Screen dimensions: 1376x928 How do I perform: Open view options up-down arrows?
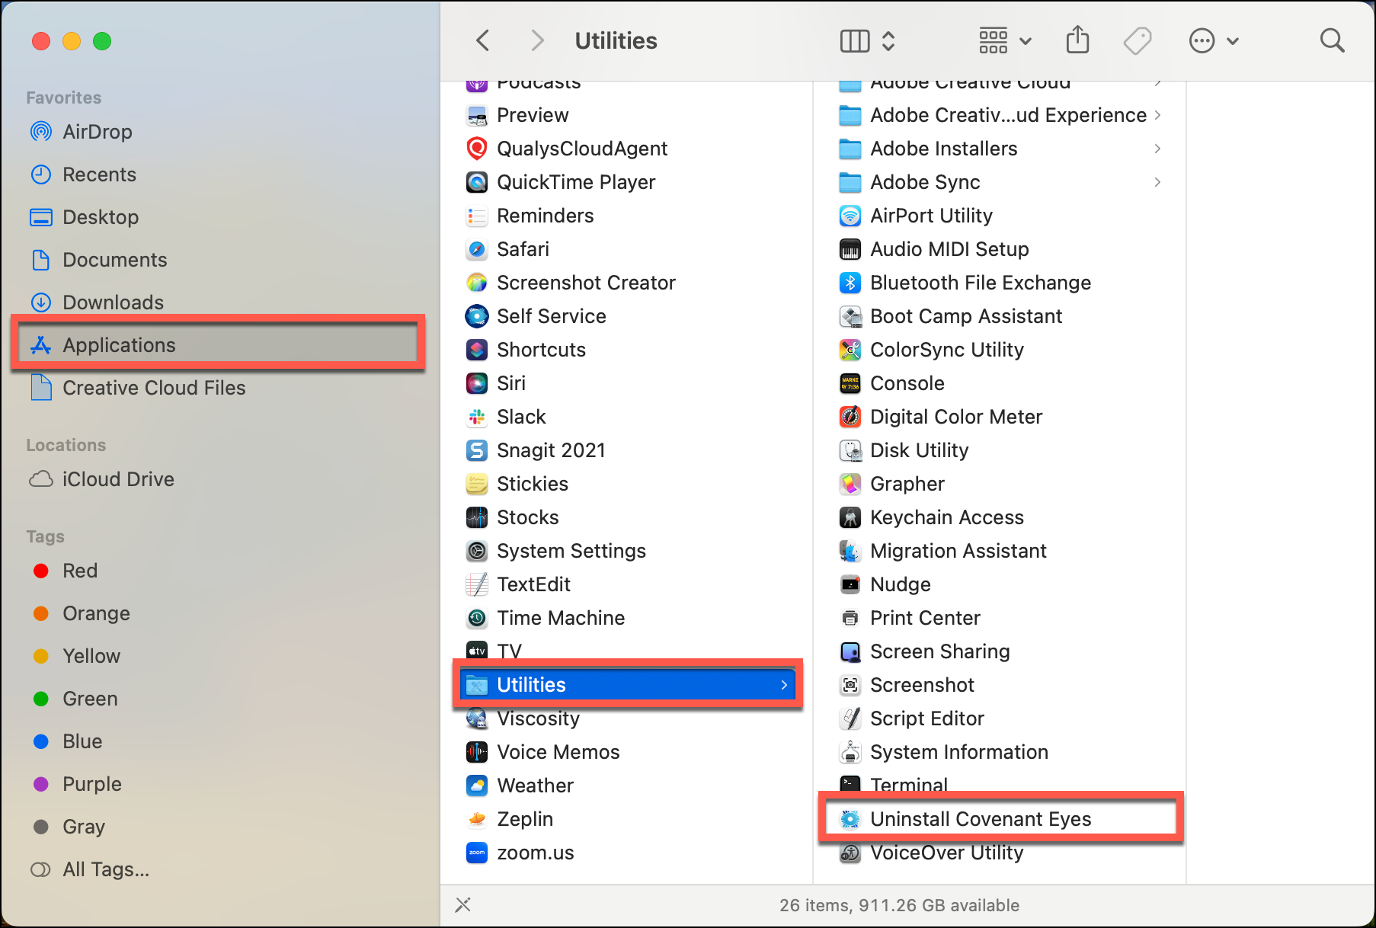[x=888, y=40]
